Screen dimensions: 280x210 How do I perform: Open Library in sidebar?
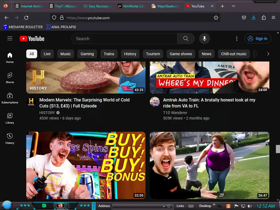coord(10,119)
